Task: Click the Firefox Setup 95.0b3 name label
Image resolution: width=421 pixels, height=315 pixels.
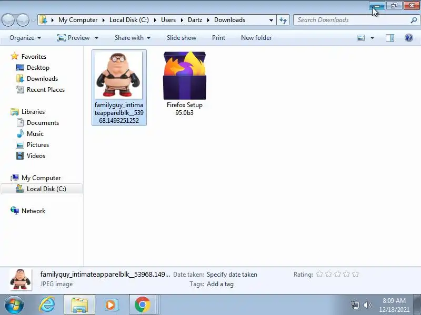Action: click(185, 109)
